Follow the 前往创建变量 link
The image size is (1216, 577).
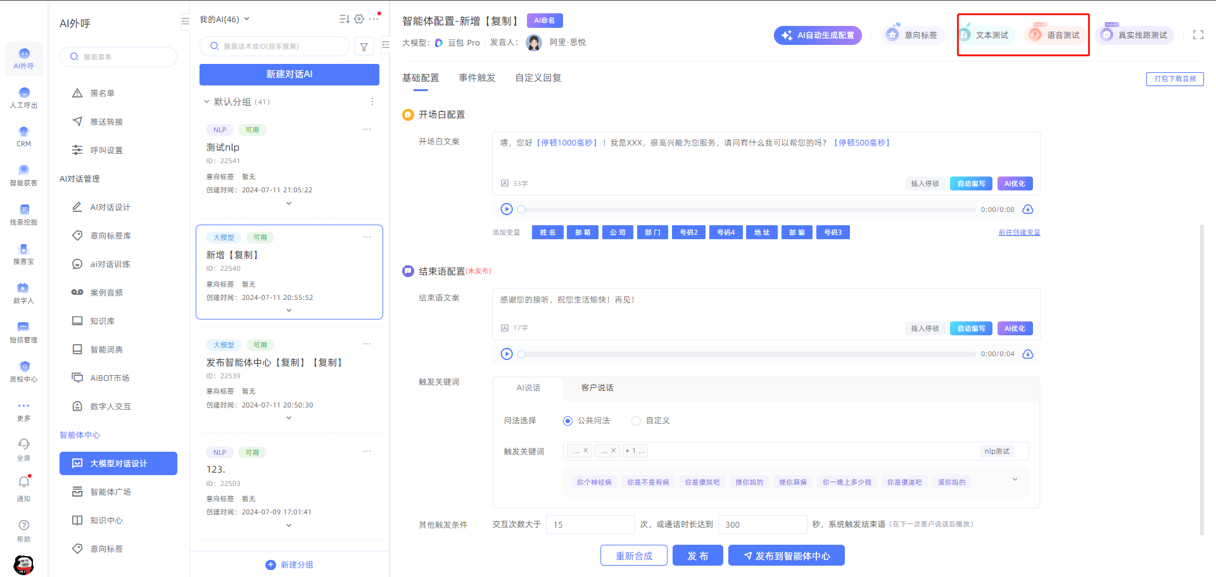[1020, 232]
